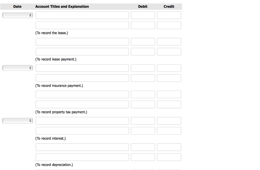This screenshot has height=170, width=260.
Task: Open the Date dropdown beside the insurance entry
Action: pos(17,68)
